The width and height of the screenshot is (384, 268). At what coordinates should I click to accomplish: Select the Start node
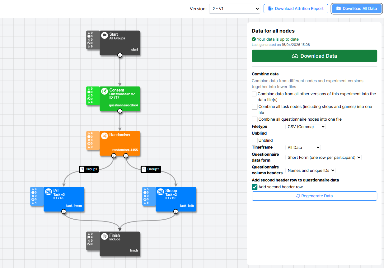(x=120, y=43)
